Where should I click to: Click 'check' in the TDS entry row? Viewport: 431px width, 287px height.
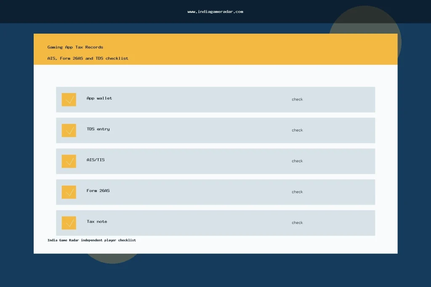(x=297, y=130)
